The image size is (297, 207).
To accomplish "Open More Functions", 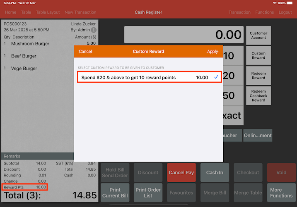I will 281,193.
